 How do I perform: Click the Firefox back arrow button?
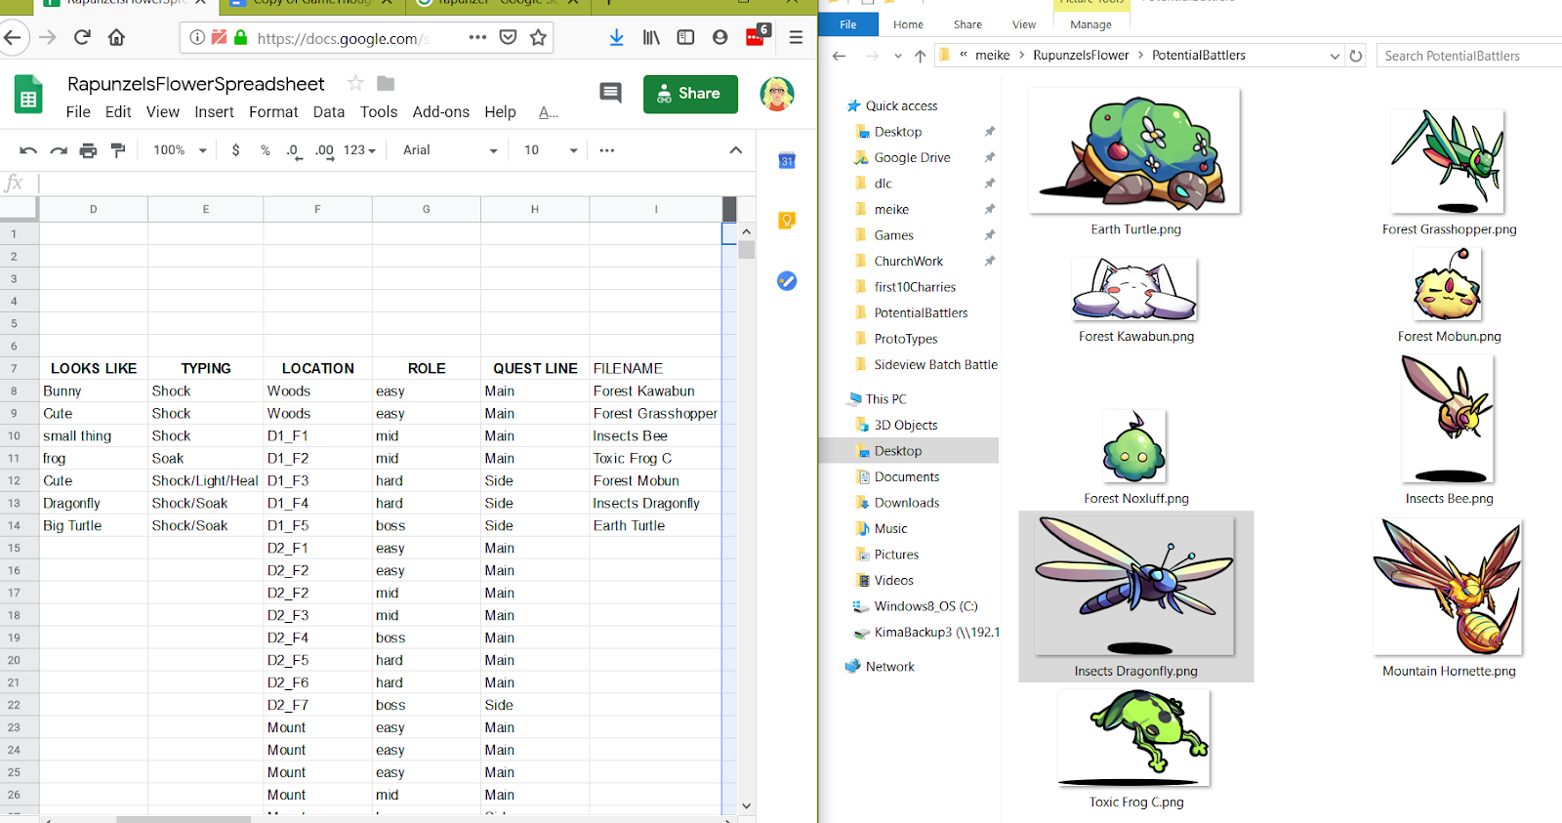(12, 38)
